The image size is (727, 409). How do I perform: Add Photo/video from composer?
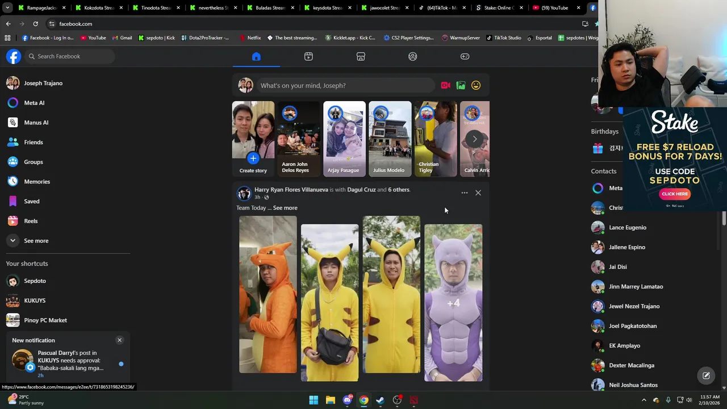(461, 85)
